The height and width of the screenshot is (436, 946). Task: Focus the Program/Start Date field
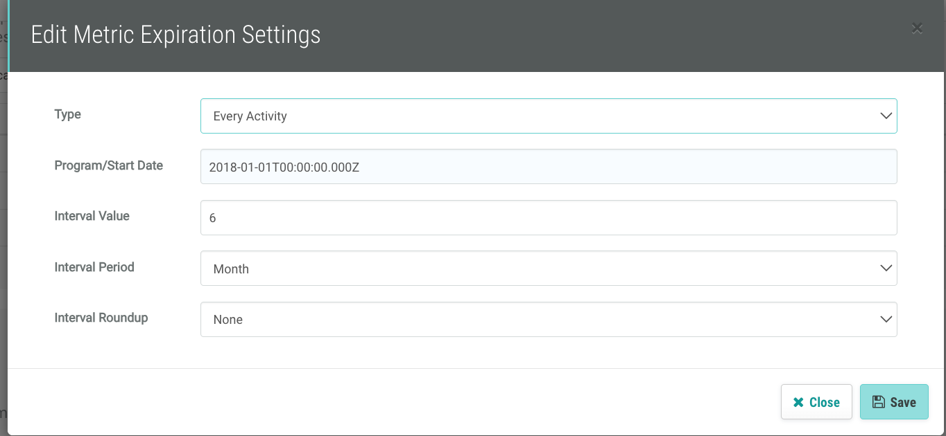coord(548,167)
